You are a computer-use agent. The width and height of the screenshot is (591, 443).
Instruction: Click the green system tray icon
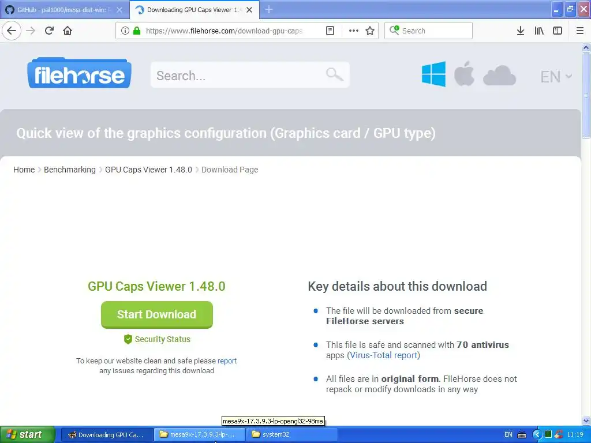click(x=548, y=435)
